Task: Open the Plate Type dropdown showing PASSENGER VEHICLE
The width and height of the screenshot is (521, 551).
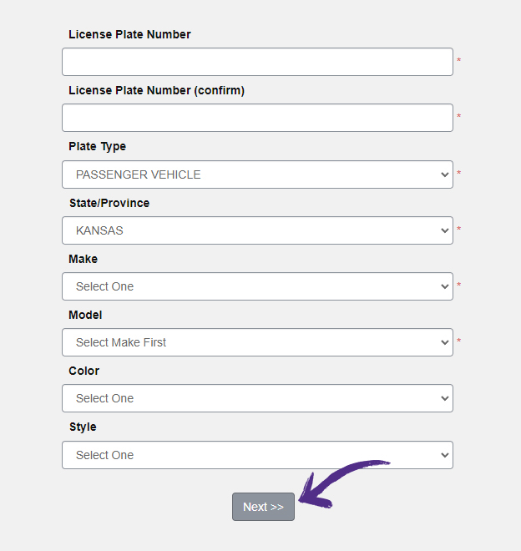Action: point(257,174)
